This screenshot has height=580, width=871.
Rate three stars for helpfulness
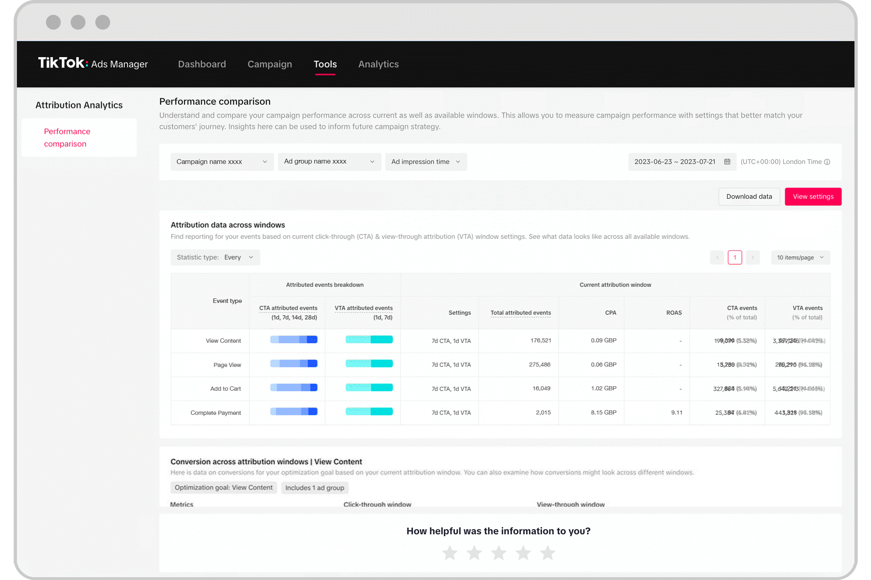(499, 553)
